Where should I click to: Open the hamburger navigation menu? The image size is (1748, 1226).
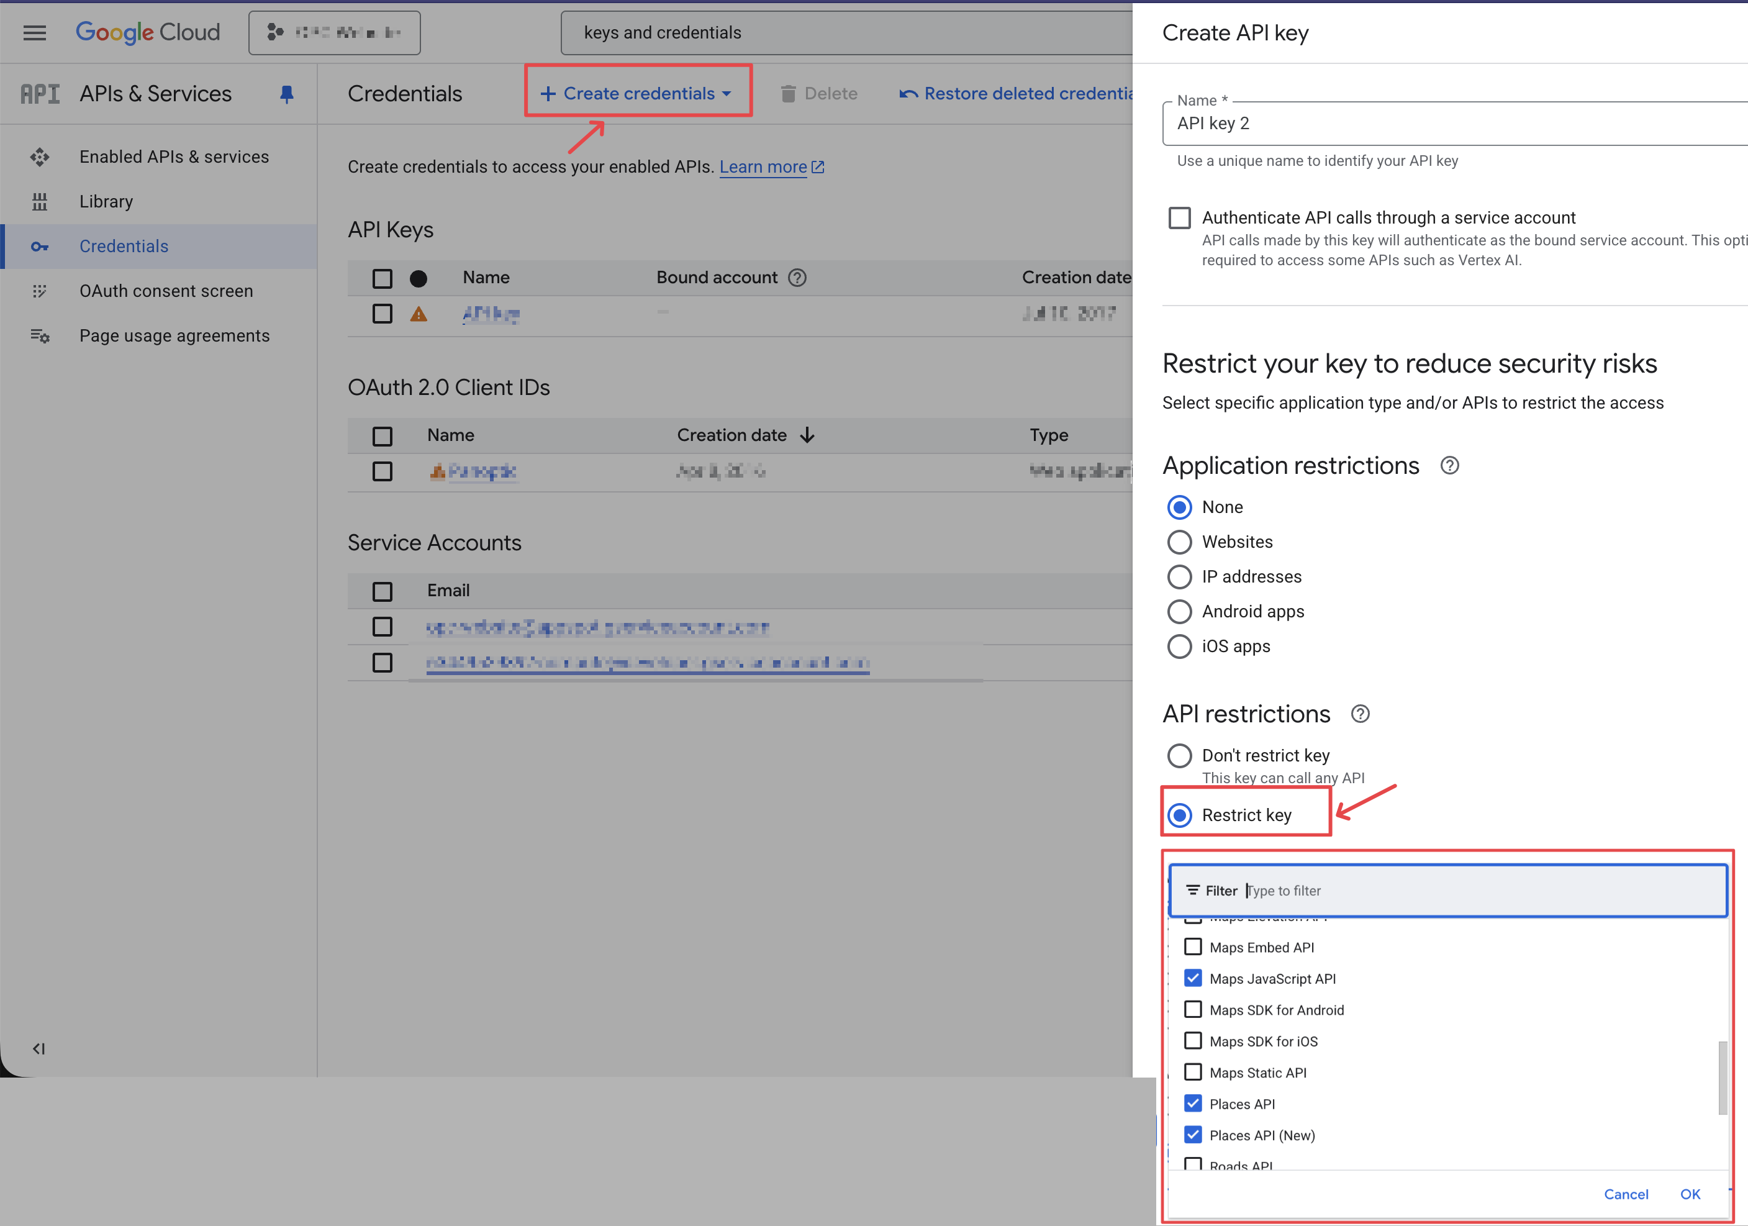pyautogui.click(x=34, y=33)
